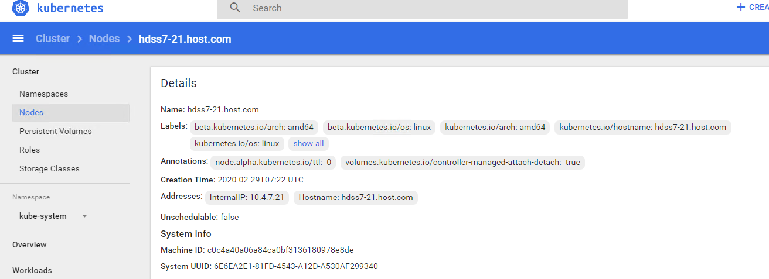Open Namespaces in sidebar
The height and width of the screenshot is (279, 769).
[x=43, y=94]
